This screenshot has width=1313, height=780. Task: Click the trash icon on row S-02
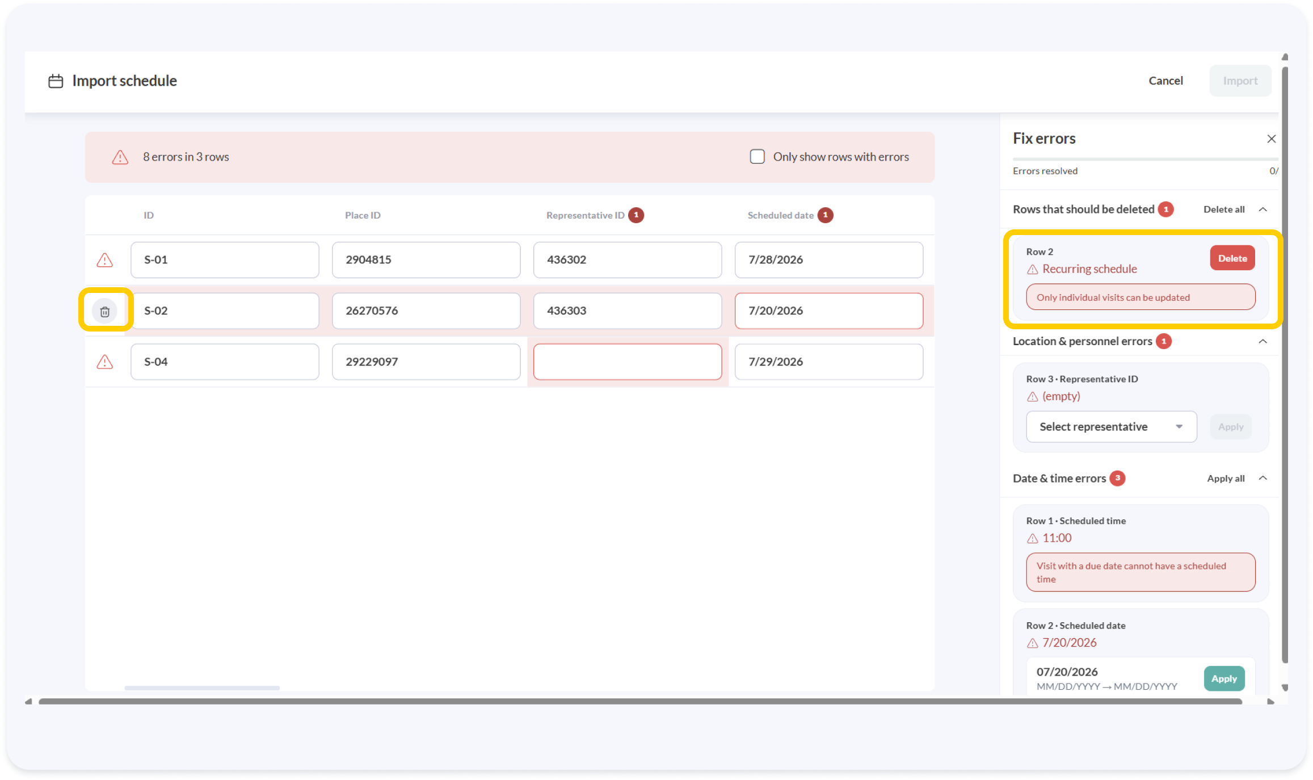pos(105,311)
